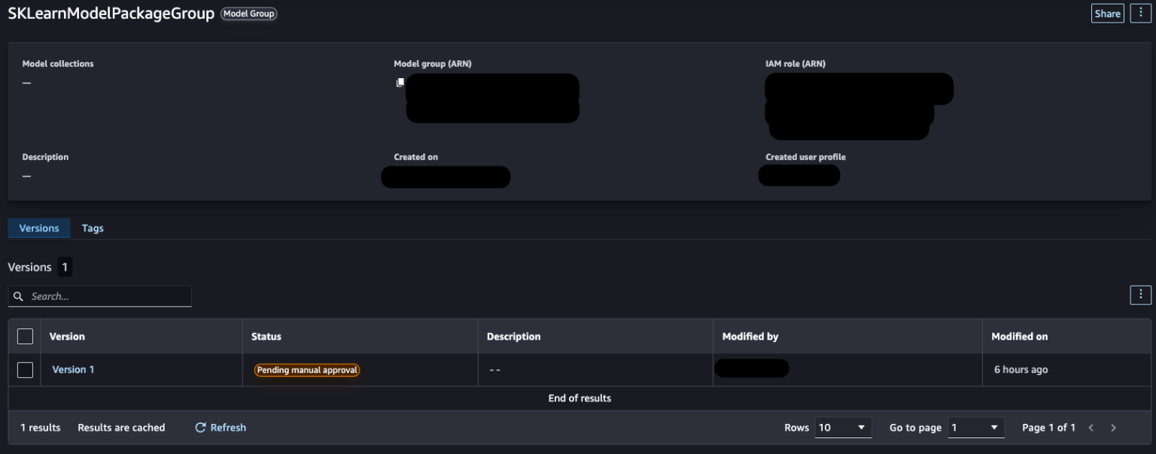Go to the next page arrow
The image size is (1156, 454).
click(1113, 428)
